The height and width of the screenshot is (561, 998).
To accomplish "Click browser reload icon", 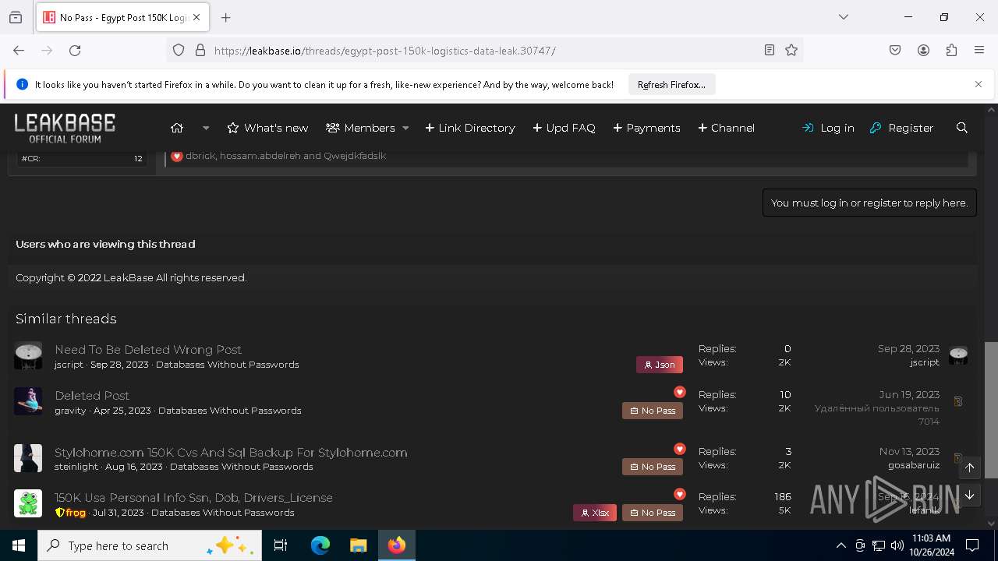I will pyautogui.click(x=75, y=50).
